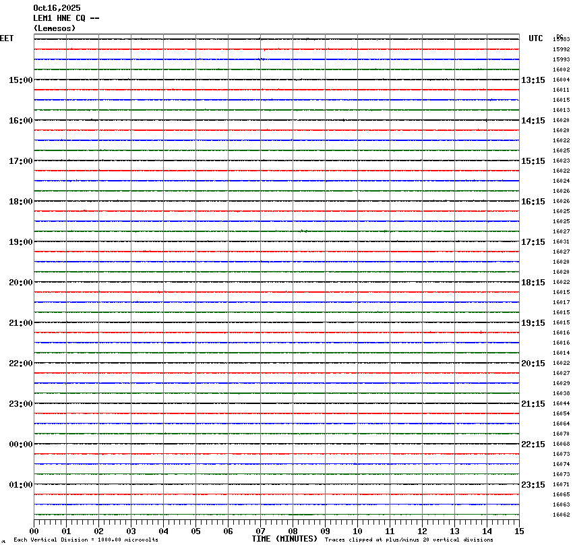Select the Oct16,2025 date header
Screen dimensions: 573x549
tap(57, 8)
